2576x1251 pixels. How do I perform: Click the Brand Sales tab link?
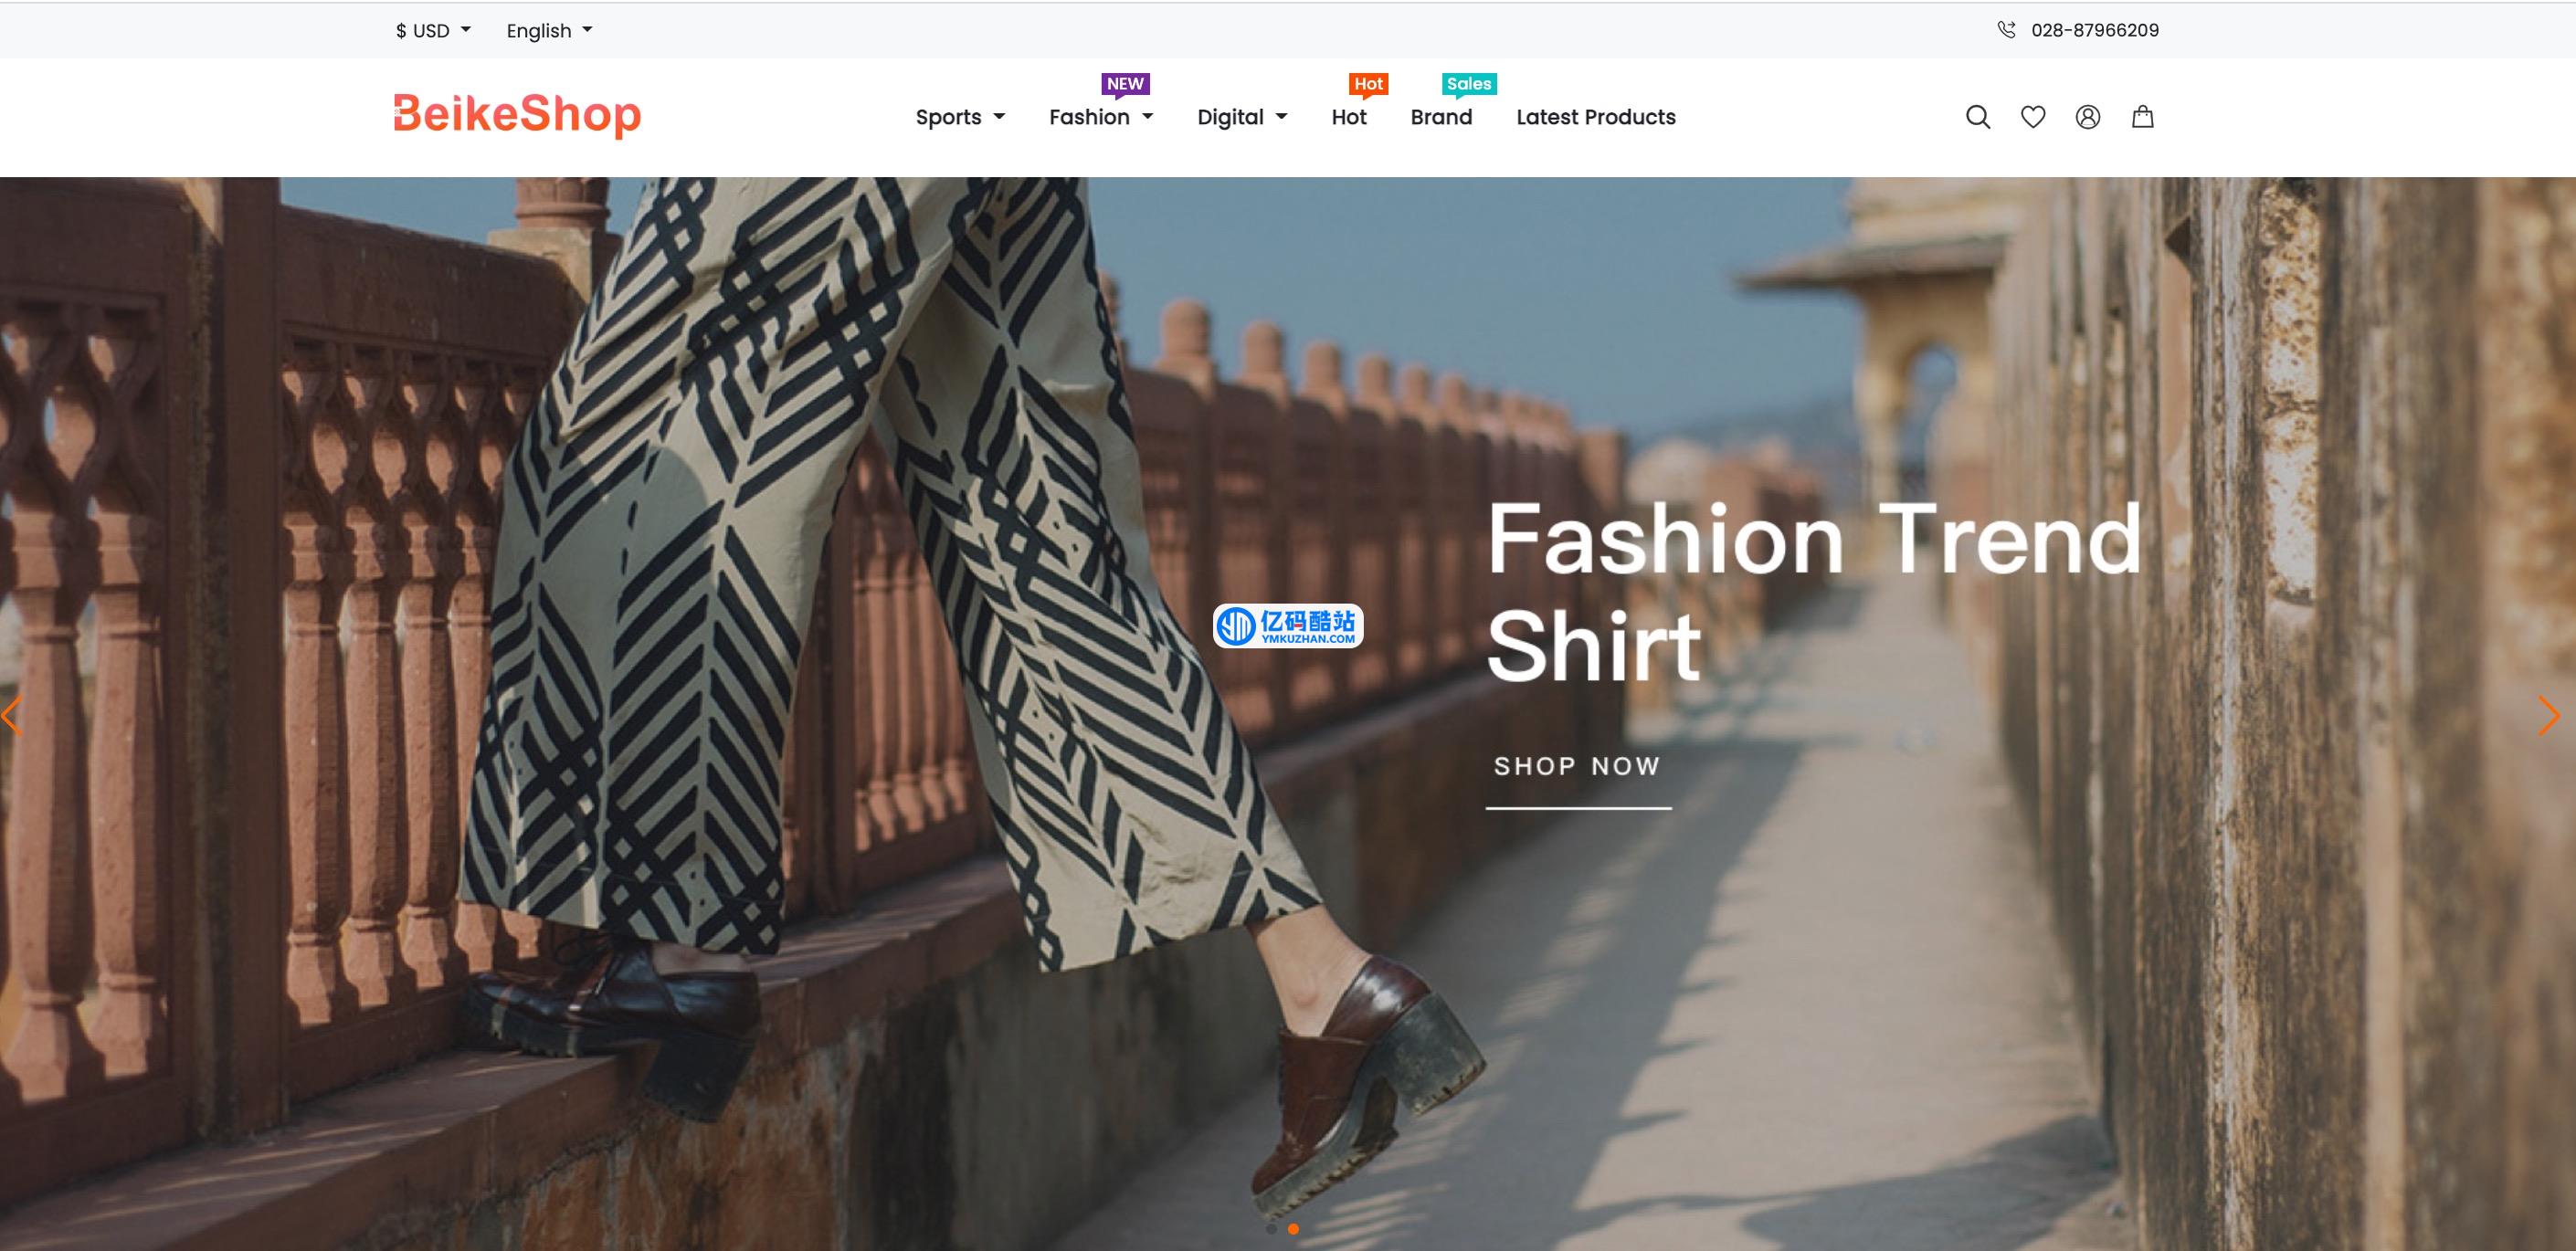coord(1444,117)
